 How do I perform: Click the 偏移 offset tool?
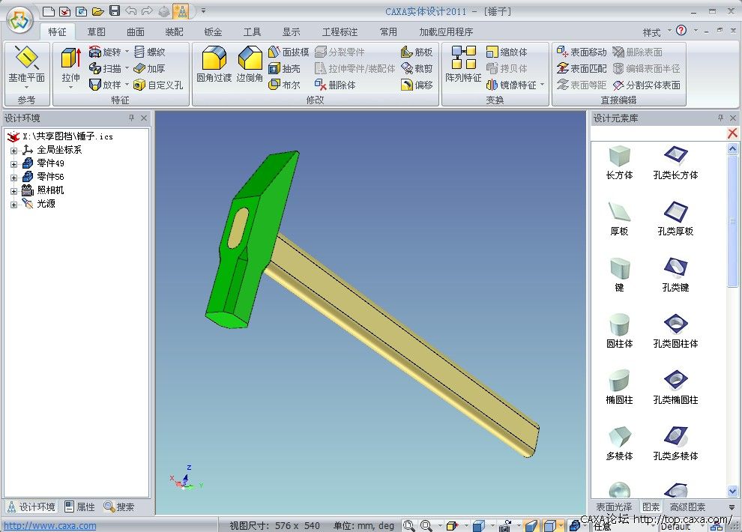[417, 85]
